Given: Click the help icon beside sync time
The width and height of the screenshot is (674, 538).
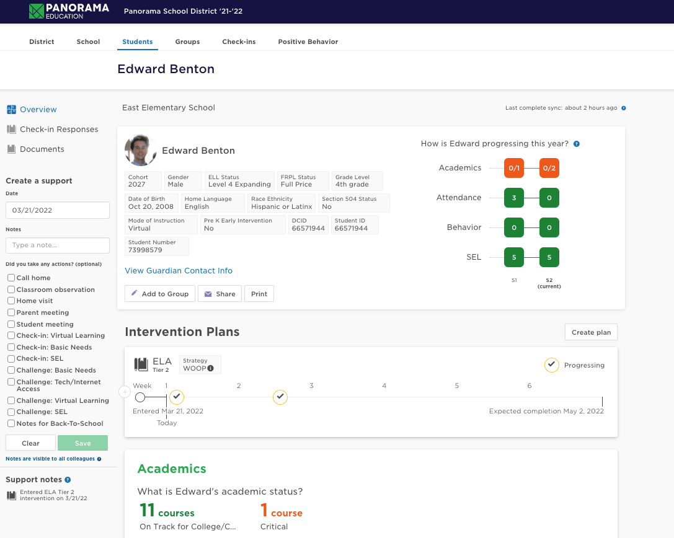Looking at the screenshot, I should [623, 108].
